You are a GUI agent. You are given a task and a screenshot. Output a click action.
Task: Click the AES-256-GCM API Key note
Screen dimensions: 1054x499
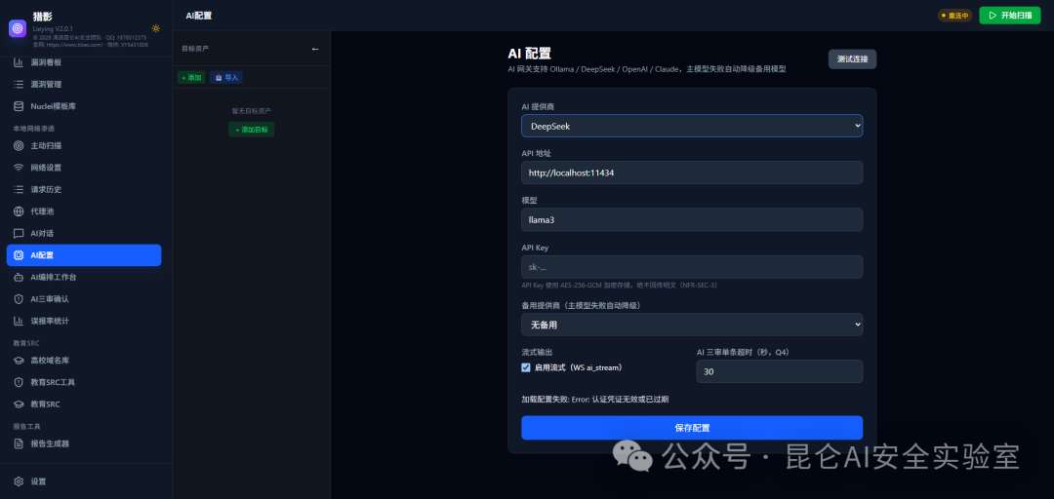pos(619,286)
